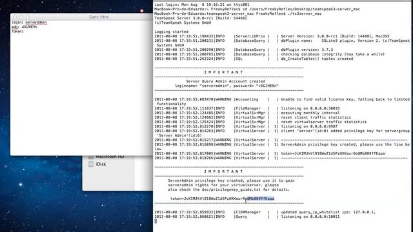Click the ./ts3server_mac command
Viewport: 413px width, 232px height.
pyautogui.click(x=305, y=14)
